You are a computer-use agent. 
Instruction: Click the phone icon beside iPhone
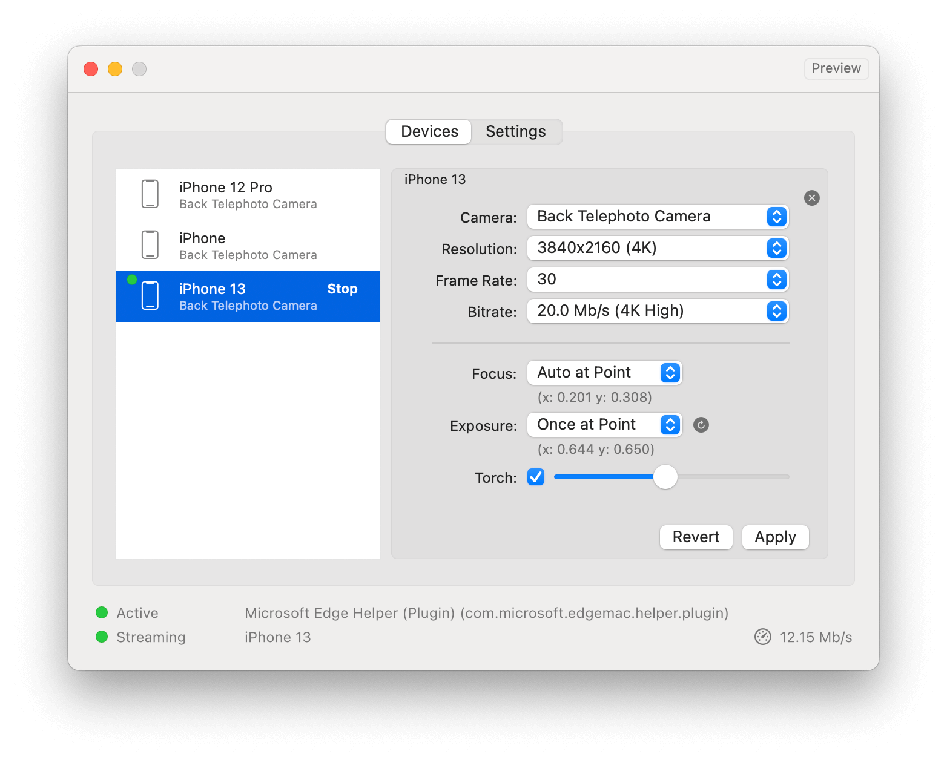150,245
